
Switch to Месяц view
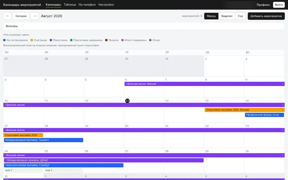[211, 16]
